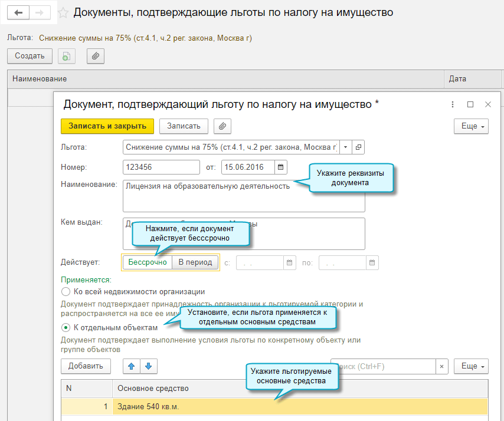Open the Еще menu in dialog header
This screenshot has height=421, width=504.
[470, 126]
